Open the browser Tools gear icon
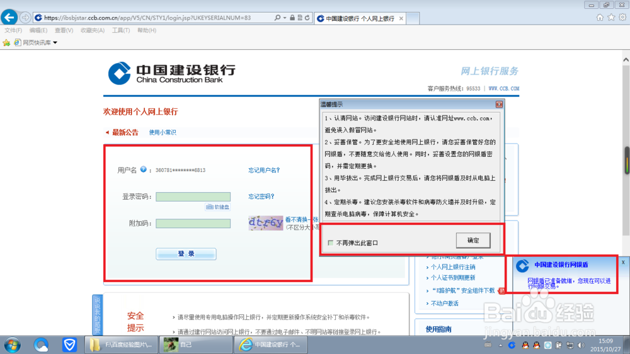This screenshot has width=630, height=354. (x=622, y=17)
